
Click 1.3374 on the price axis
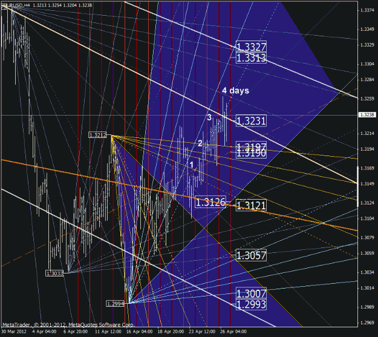[x=367, y=10]
